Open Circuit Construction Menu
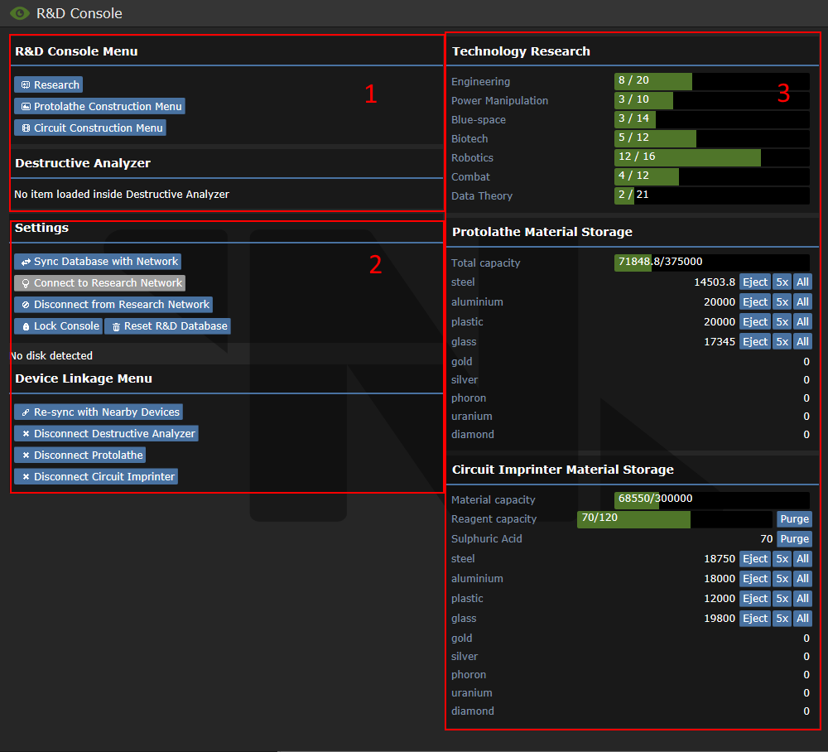828x752 pixels. point(90,128)
